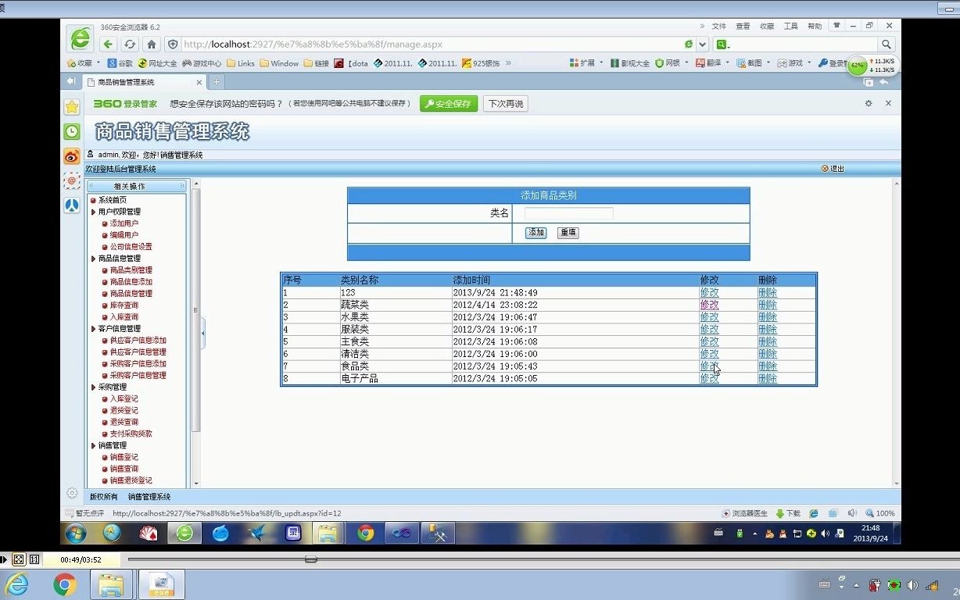Refresh the page with the reload icon
This screenshot has width=960, height=600.
[x=128, y=45]
